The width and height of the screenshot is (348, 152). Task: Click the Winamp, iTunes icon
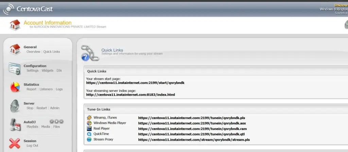pos(89,117)
